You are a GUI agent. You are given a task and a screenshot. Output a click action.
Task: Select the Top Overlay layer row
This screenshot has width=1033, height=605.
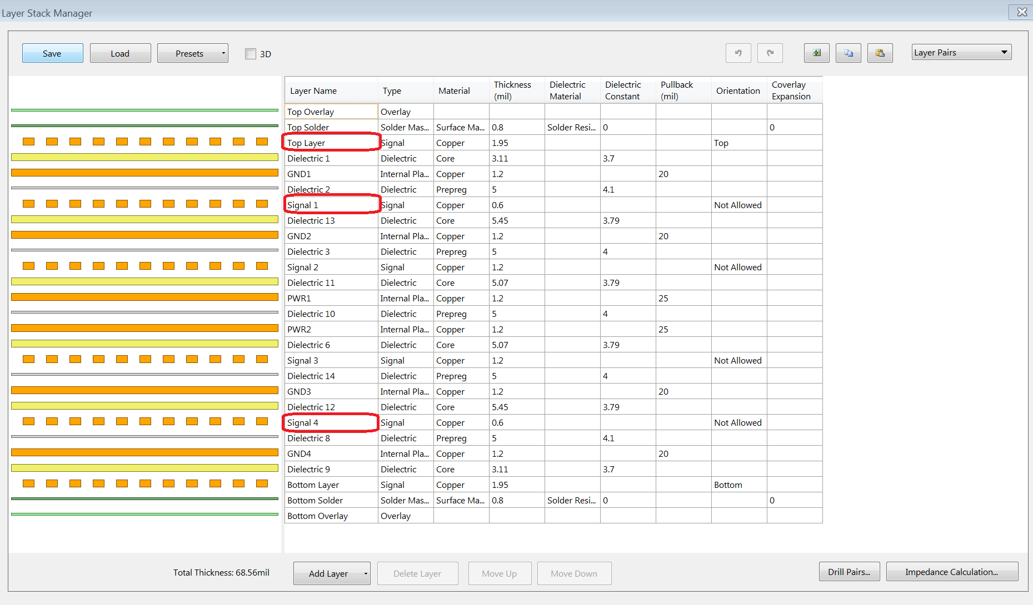click(553, 112)
